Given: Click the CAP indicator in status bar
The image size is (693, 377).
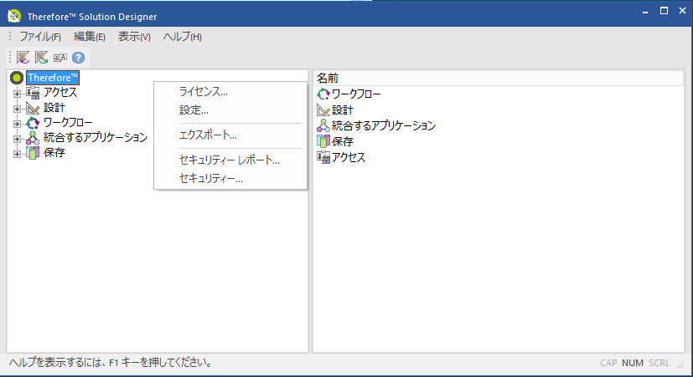Looking at the screenshot, I should pyautogui.click(x=608, y=363).
